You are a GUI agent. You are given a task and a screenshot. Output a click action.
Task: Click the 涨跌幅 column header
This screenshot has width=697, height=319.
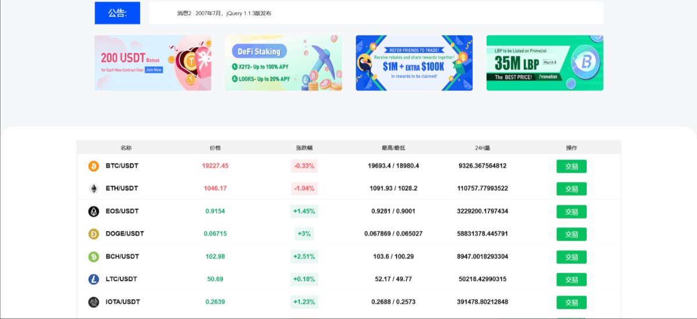pyautogui.click(x=304, y=148)
